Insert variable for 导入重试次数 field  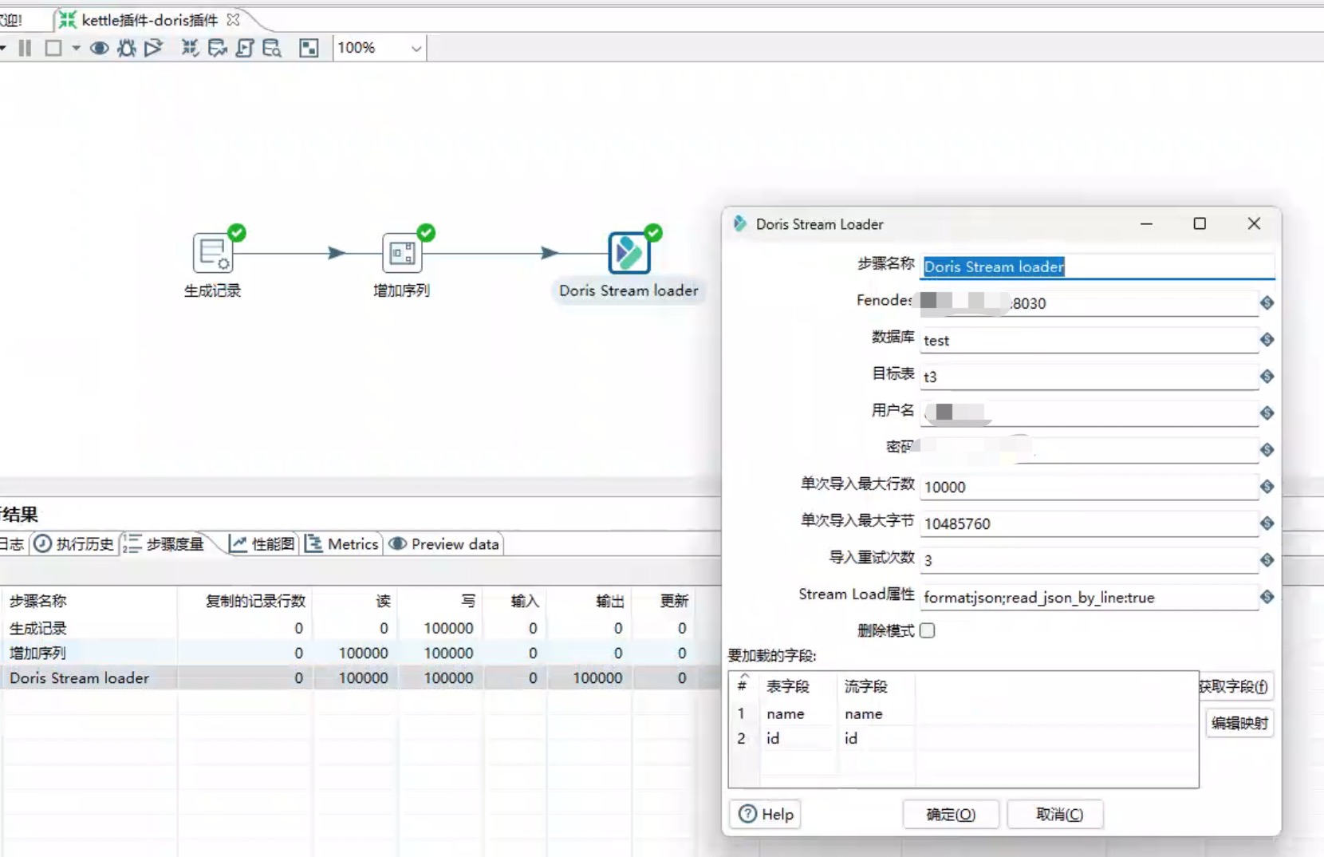point(1267,560)
